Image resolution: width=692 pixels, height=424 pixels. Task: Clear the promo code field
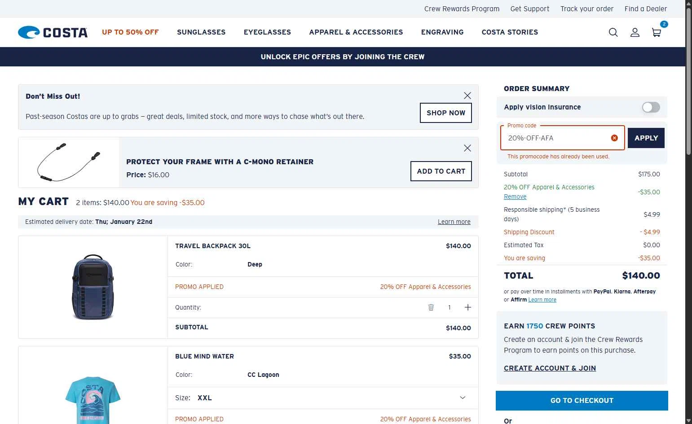(614, 138)
